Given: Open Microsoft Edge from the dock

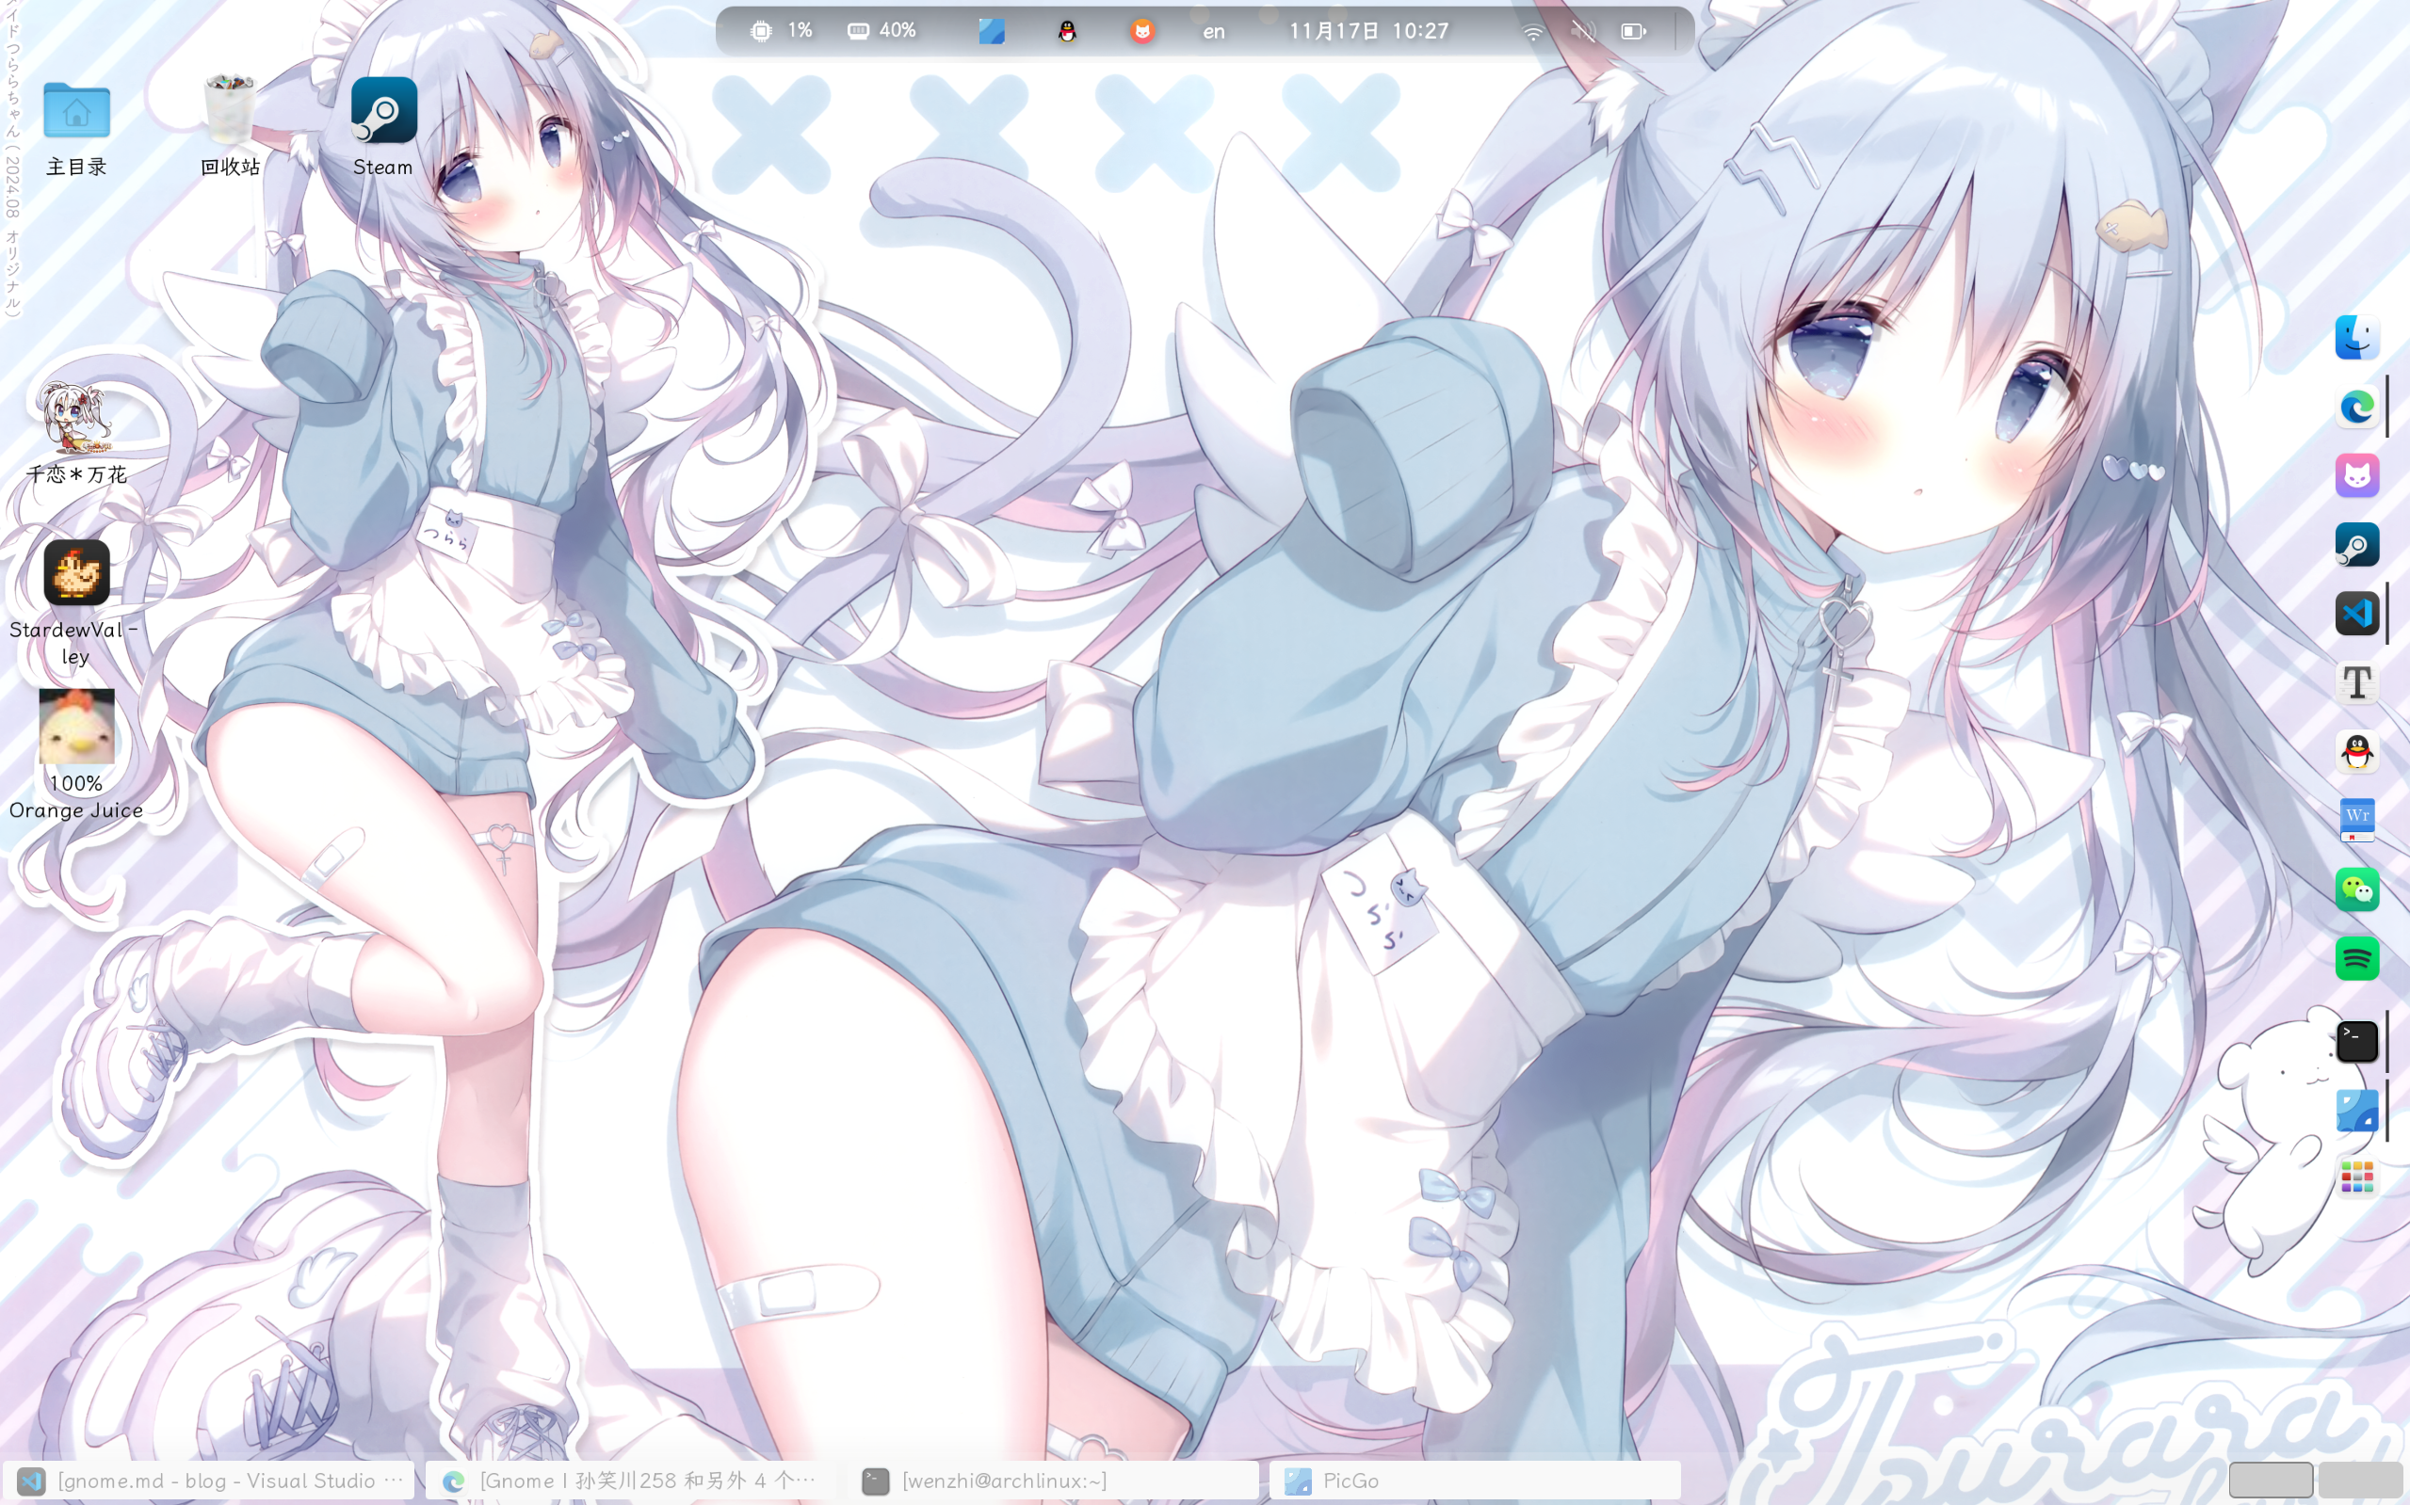Looking at the screenshot, I should 2356,406.
